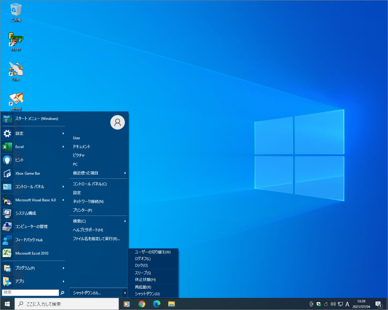The width and height of the screenshot is (388, 310).
Task: Click the Control Panel icon in left column
Action: click(7, 187)
